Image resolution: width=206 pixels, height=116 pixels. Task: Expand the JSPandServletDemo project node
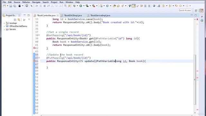(x=4, y=26)
